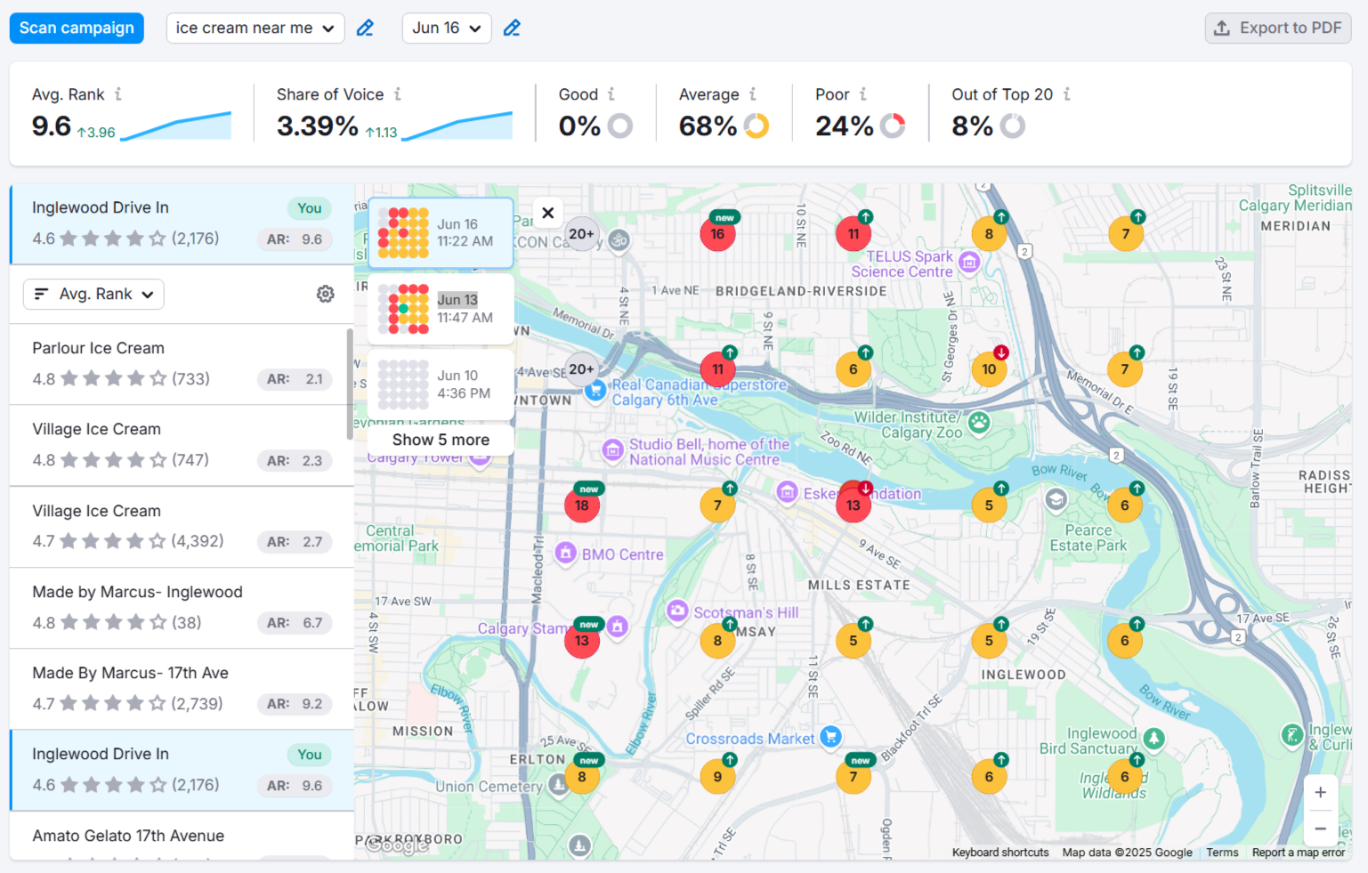Screen dimensions: 1368x873
Task: Click the Average score donut chart
Action: pos(756,125)
